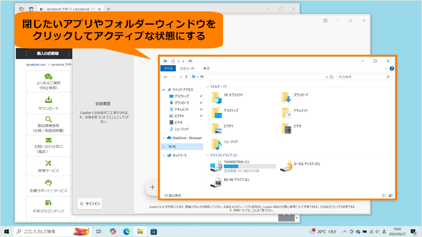Click the Explorer back arrow
The width and height of the screenshot is (422, 237).
166,77
